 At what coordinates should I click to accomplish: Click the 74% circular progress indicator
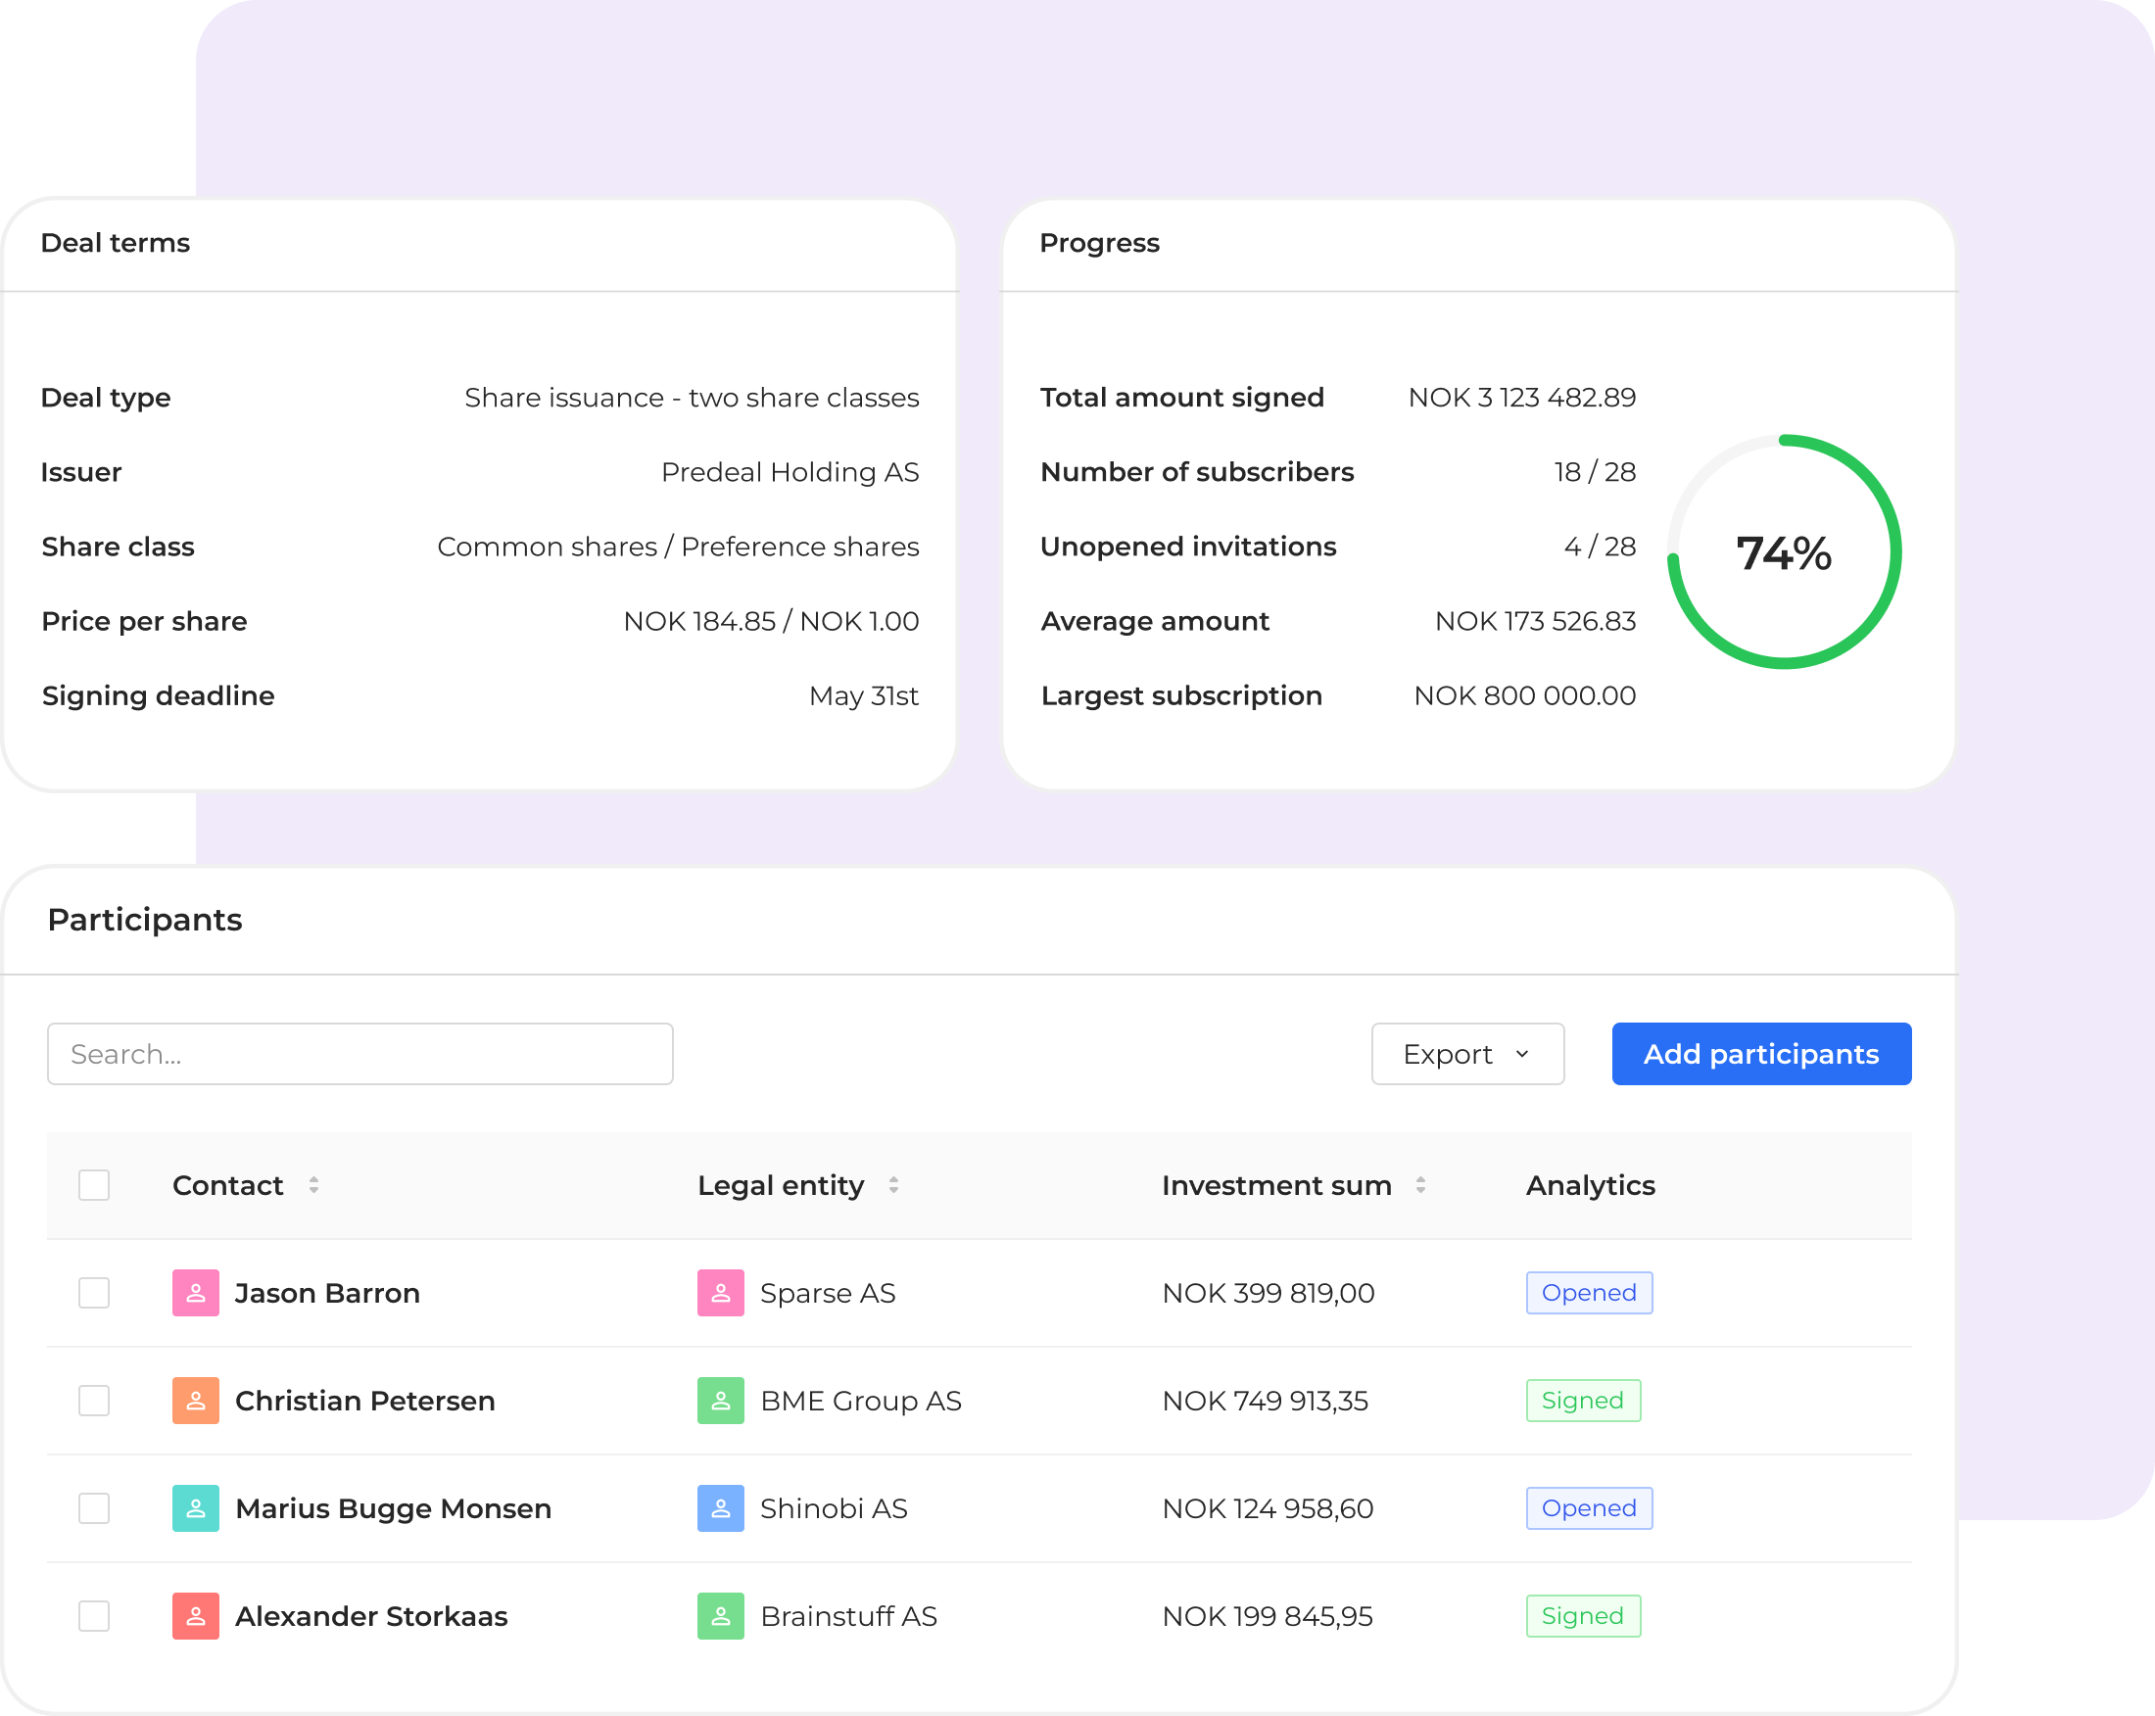pos(1783,552)
